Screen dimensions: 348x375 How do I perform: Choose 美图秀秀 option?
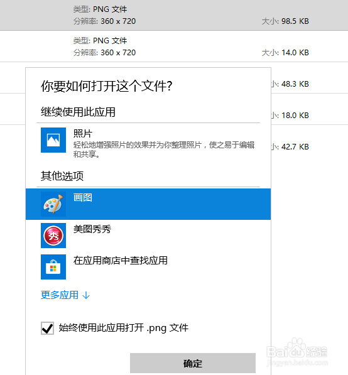click(x=148, y=236)
